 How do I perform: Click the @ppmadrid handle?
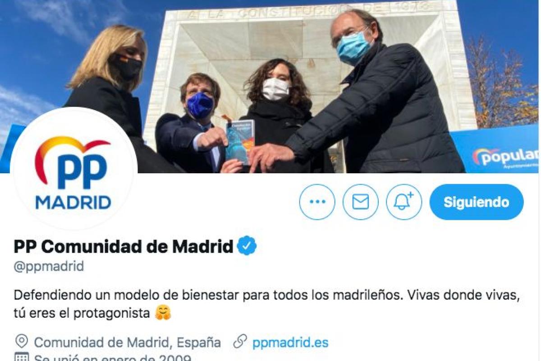pos(49,266)
